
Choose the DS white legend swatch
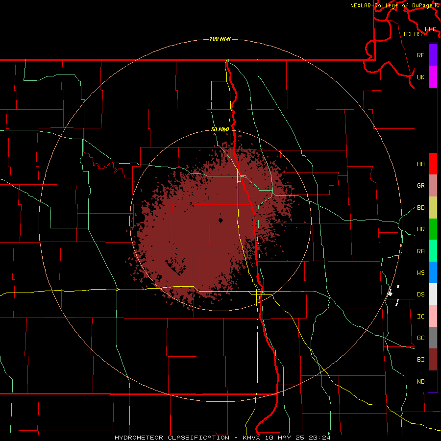click(433, 294)
